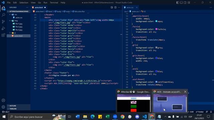
Task: Select anim.html in the Explorer tree
Action: (18, 36)
